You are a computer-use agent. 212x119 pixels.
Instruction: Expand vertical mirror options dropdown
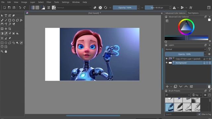point(186,8)
